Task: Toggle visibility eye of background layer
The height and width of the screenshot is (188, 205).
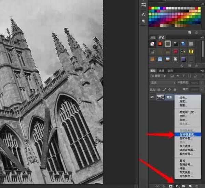Action: coord(152,97)
